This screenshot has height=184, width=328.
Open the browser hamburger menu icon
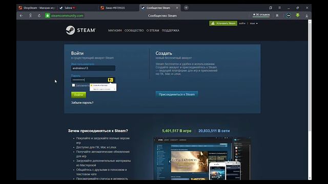click(279, 8)
